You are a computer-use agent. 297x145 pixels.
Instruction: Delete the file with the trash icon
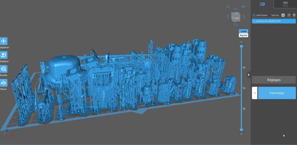(x=294, y=15)
